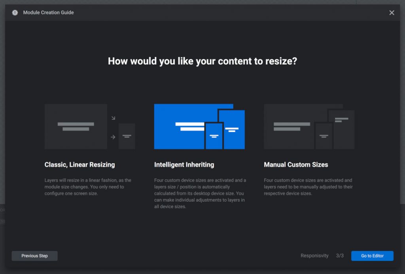Click the 3/3 step counter
This screenshot has width=405, height=274.
coord(340,256)
